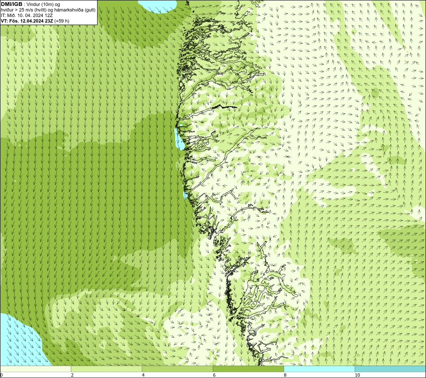The height and width of the screenshot is (378, 426).
Task: Click the dark green 6–8 m/s swatch
Action: (x=248, y=369)
